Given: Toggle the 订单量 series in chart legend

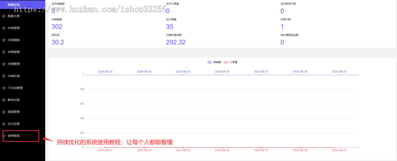Looking at the screenshot, I should tap(231, 62).
